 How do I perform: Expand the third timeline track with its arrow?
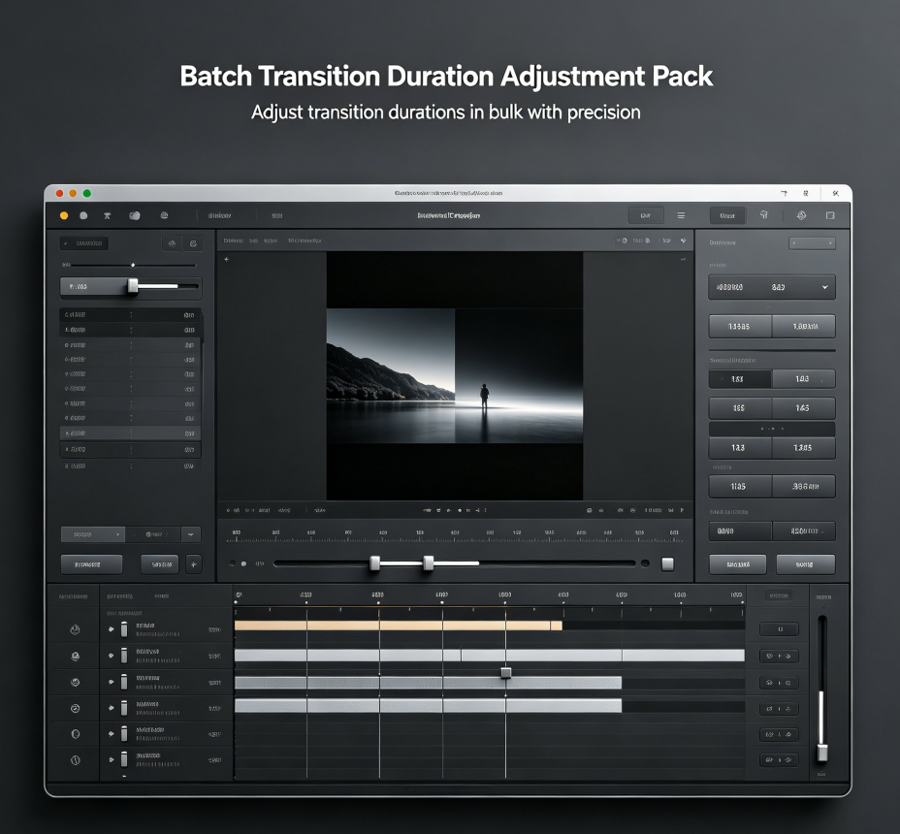112,682
